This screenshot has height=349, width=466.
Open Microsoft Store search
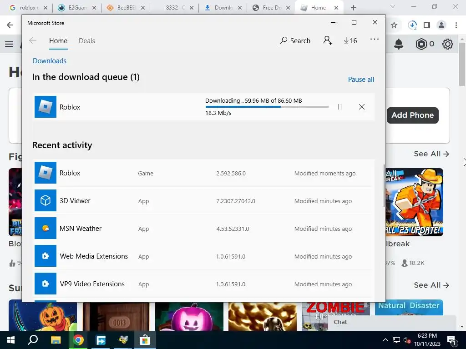point(295,40)
